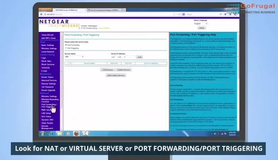This screenshot has width=278, height=160.
Task: Open the Select Language dropdown
Action: 201,23
